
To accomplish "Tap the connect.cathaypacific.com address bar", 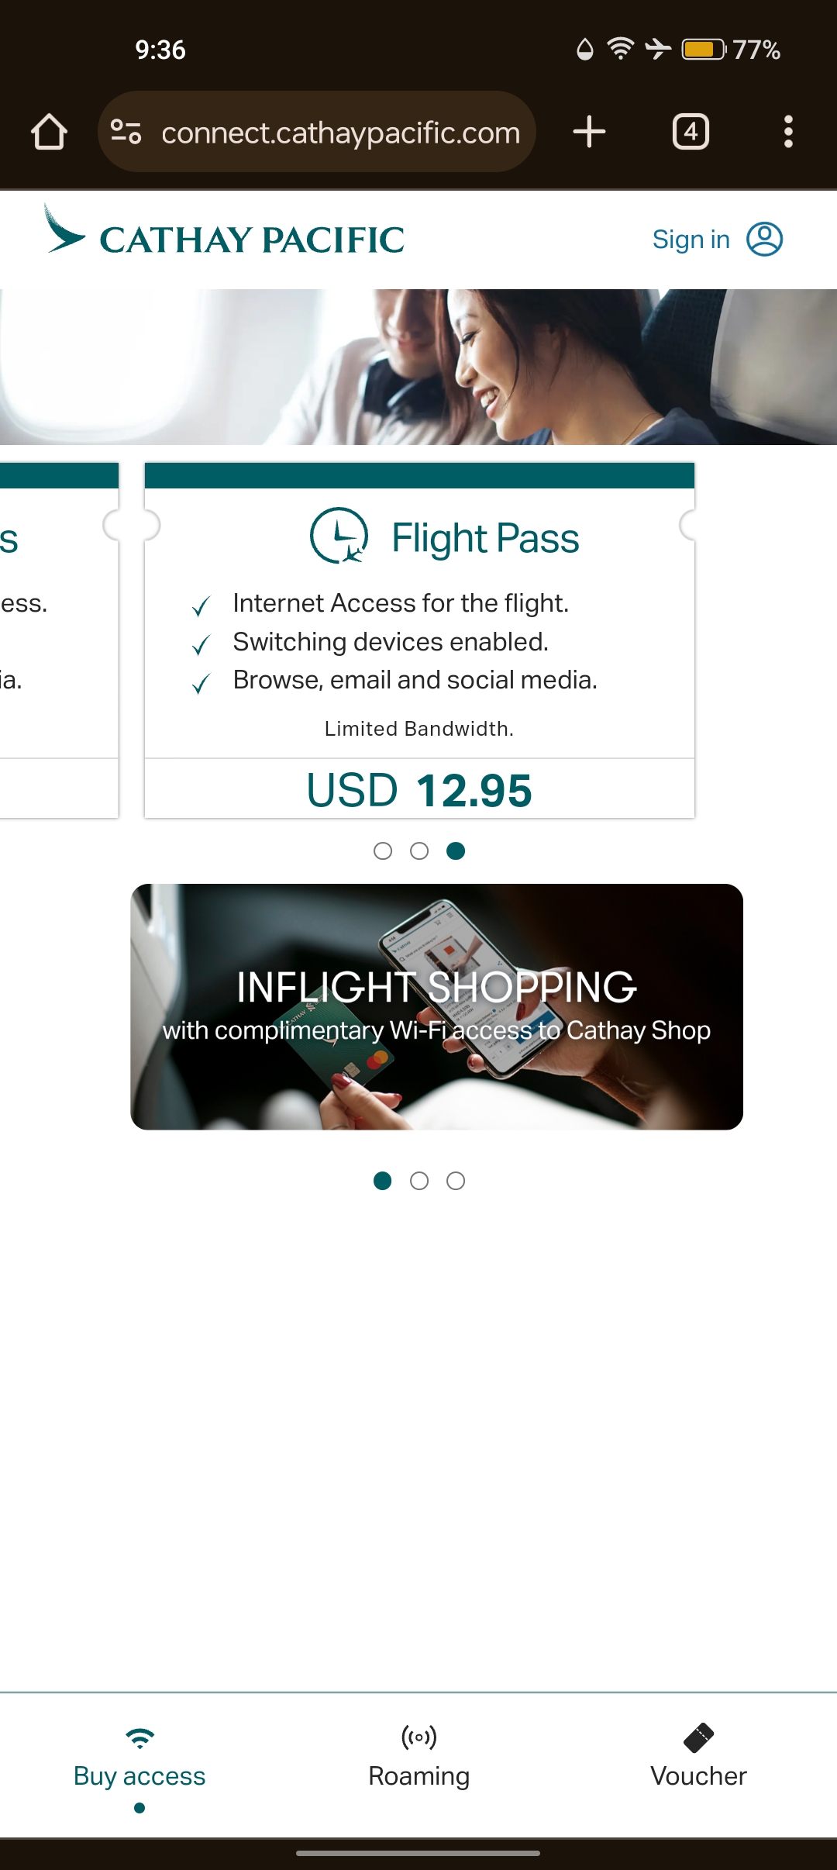I will click(341, 133).
